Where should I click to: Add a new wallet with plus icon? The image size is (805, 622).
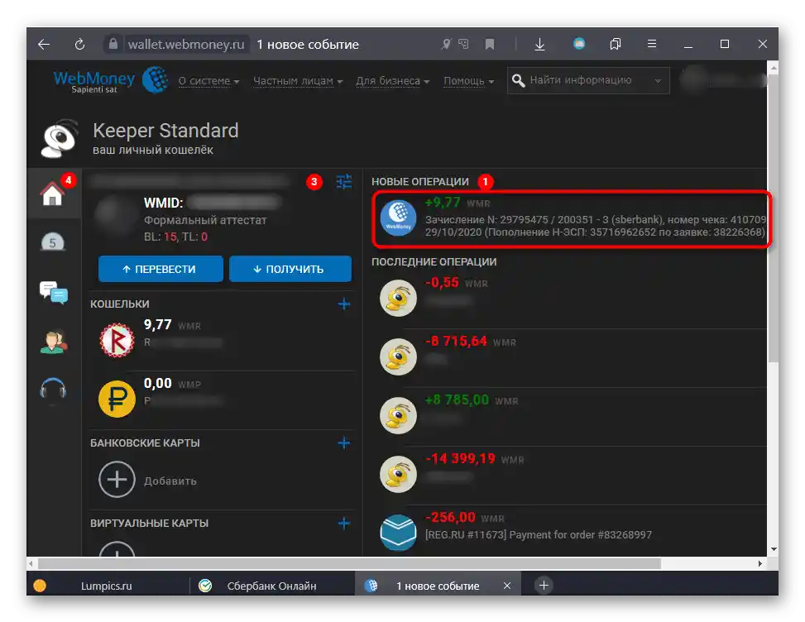pos(344,304)
